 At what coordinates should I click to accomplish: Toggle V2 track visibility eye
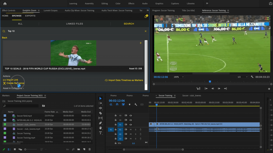(131, 120)
